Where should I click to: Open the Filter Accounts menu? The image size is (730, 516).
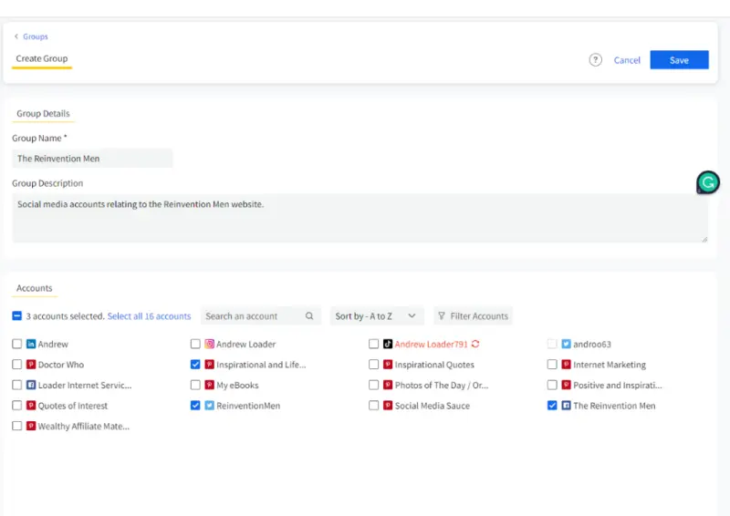click(x=473, y=316)
